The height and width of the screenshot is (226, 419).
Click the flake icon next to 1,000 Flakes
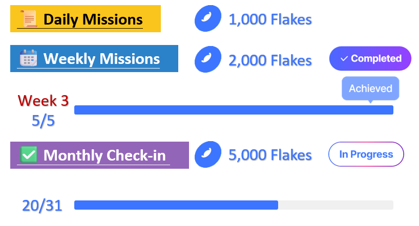coord(207,20)
